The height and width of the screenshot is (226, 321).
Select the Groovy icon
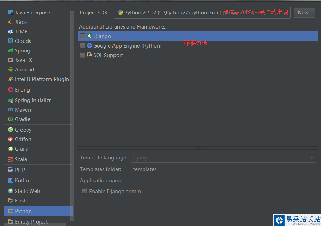11,130
